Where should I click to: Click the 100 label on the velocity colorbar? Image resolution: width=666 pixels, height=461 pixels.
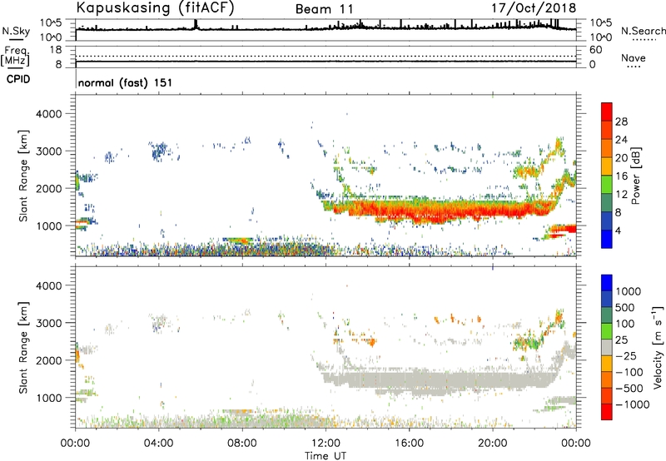click(625, 324)
